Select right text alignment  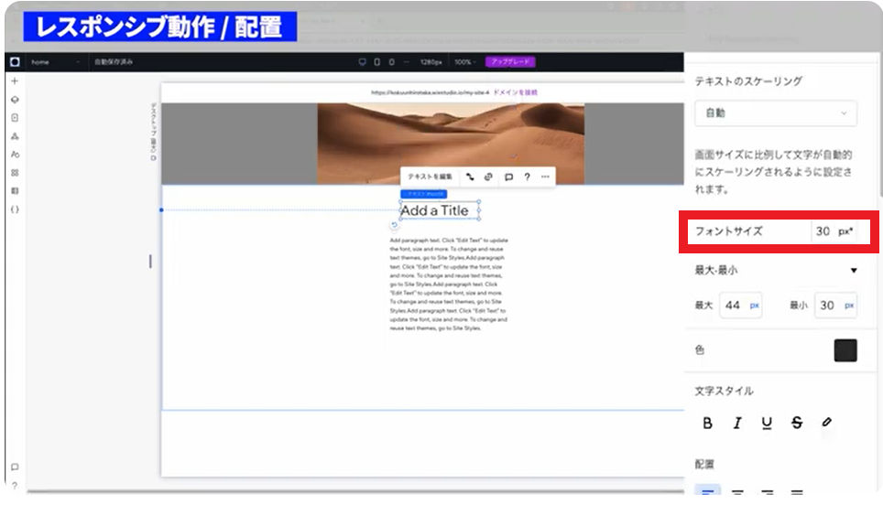click(x=767, y=492)
